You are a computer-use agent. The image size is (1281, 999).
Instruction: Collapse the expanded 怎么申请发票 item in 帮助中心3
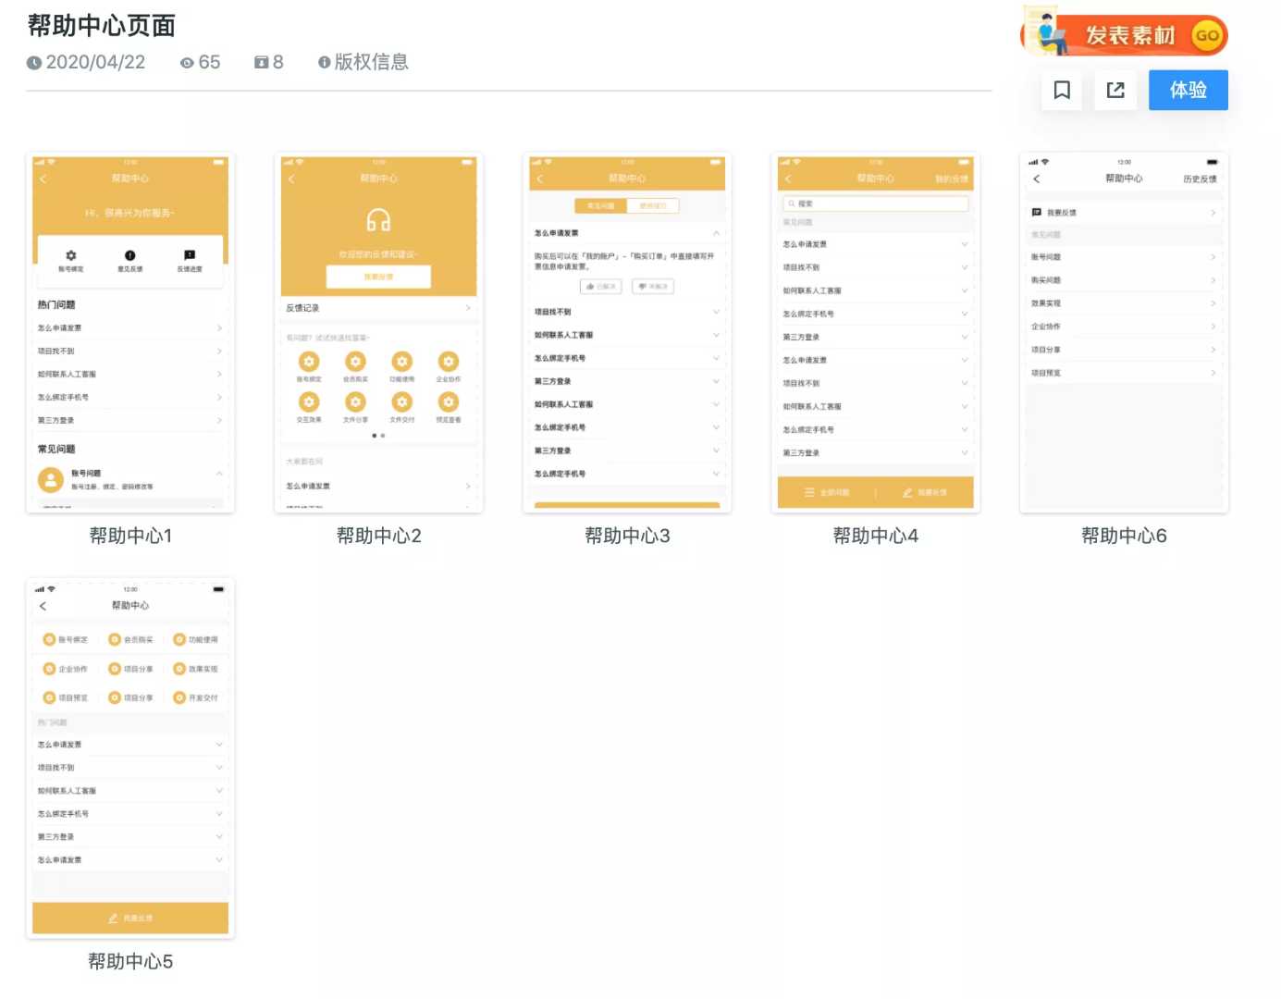(x=716, y=233)
